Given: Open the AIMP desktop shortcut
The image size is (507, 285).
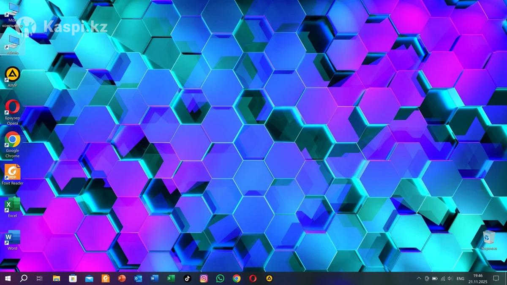Looking at the screenshot, I should [12, 75].
